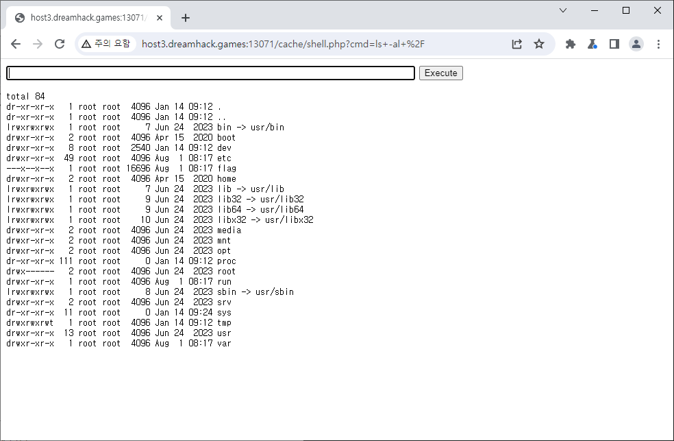Click the forward navigation arrow
This screenshot has height=441, width=674.
[x=38, y=44]
